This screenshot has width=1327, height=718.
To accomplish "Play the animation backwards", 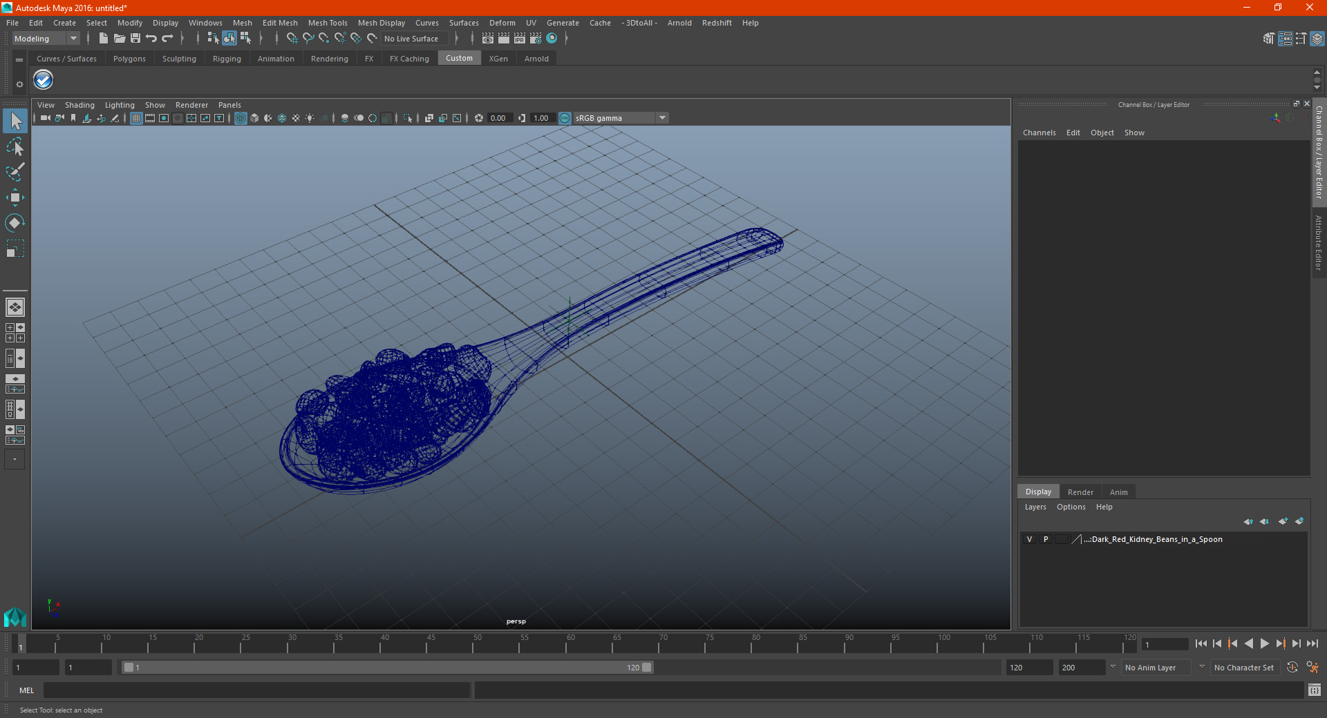I will coord(1248,643).
